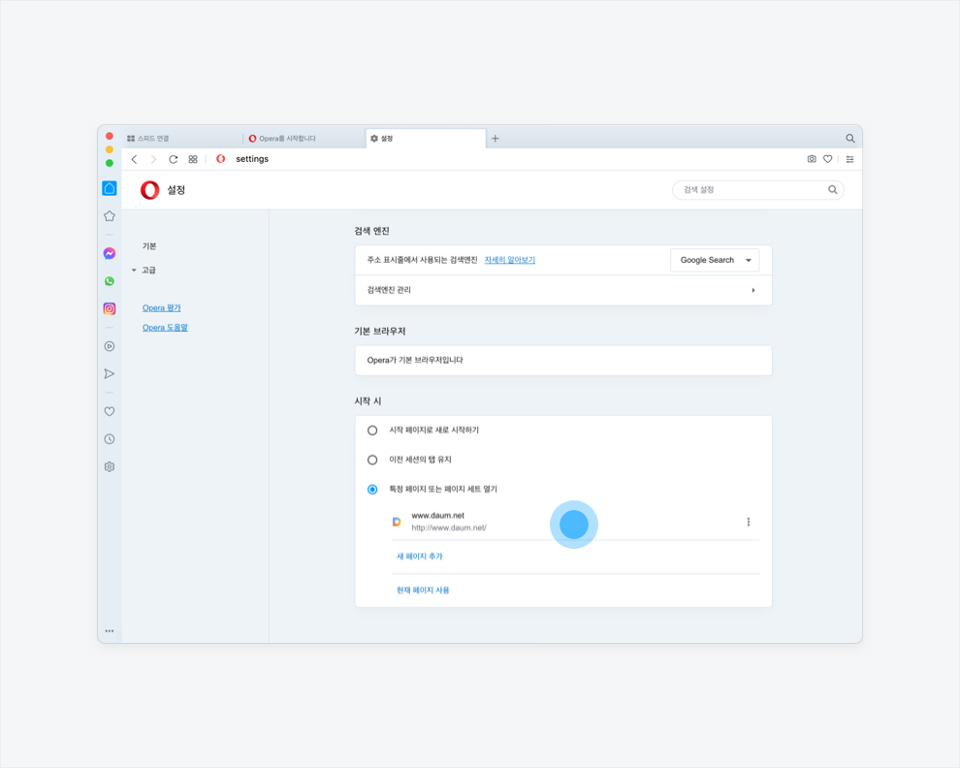
Task: Open Instagram in the sidebar
Action: pyautogui.click(x=110, y=308)
